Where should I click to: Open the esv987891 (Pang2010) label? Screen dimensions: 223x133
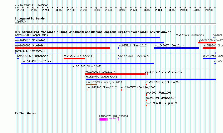click(x=161, y=98)
